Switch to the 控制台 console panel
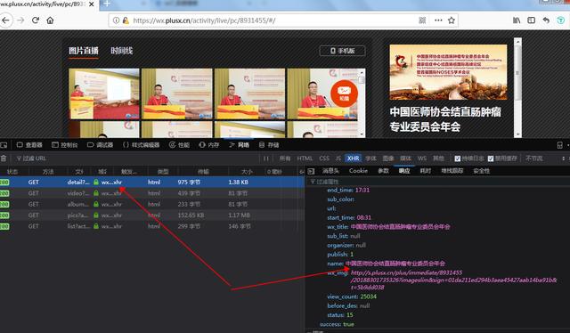 tap(65, 145)
